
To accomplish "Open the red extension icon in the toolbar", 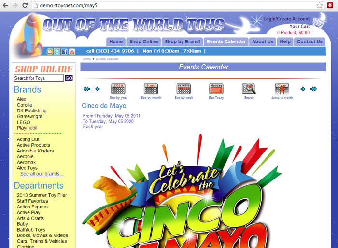I will (x=330, y=5).
